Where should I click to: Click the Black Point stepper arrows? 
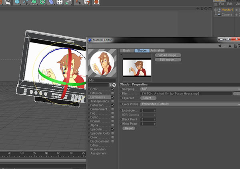tap(155, 119)
